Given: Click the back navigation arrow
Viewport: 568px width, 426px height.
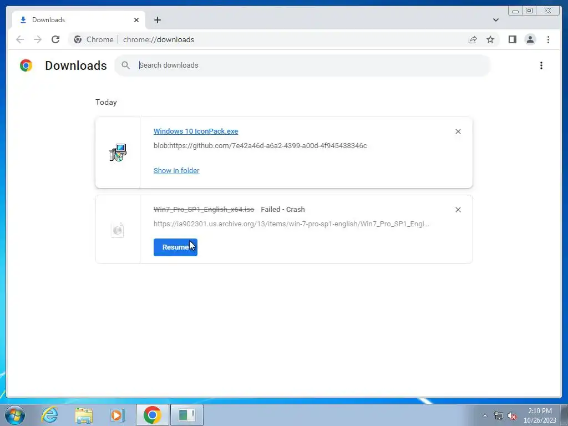Looking at the screenshot, I should tap(20, 39).
